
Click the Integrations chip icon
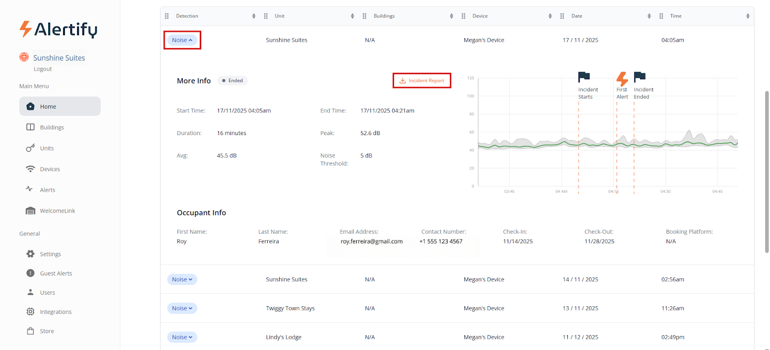(30, 312)
